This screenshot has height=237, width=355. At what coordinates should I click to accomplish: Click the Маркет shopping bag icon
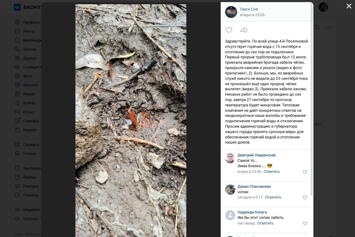coord(17,130)
